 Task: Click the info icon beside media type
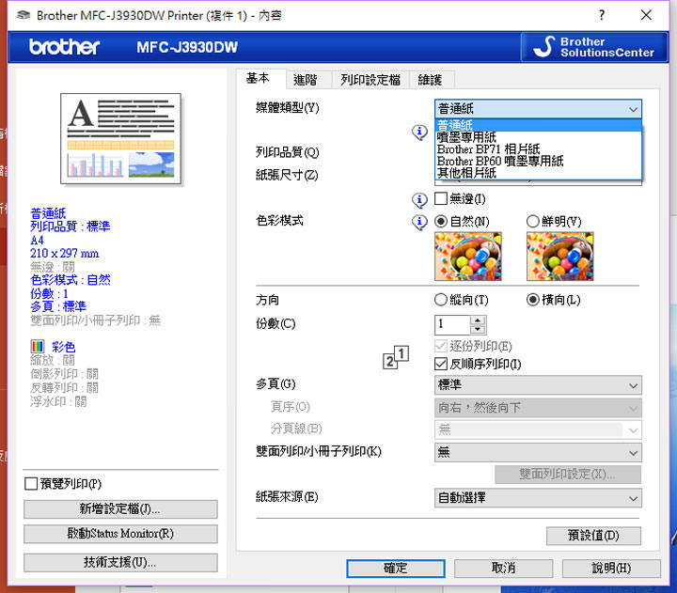point(419,133)
